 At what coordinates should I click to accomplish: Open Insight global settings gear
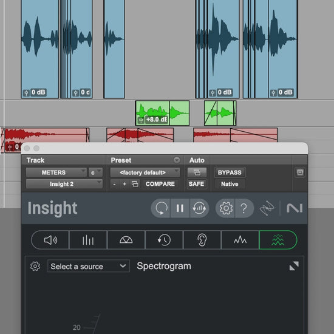[225, 208]
